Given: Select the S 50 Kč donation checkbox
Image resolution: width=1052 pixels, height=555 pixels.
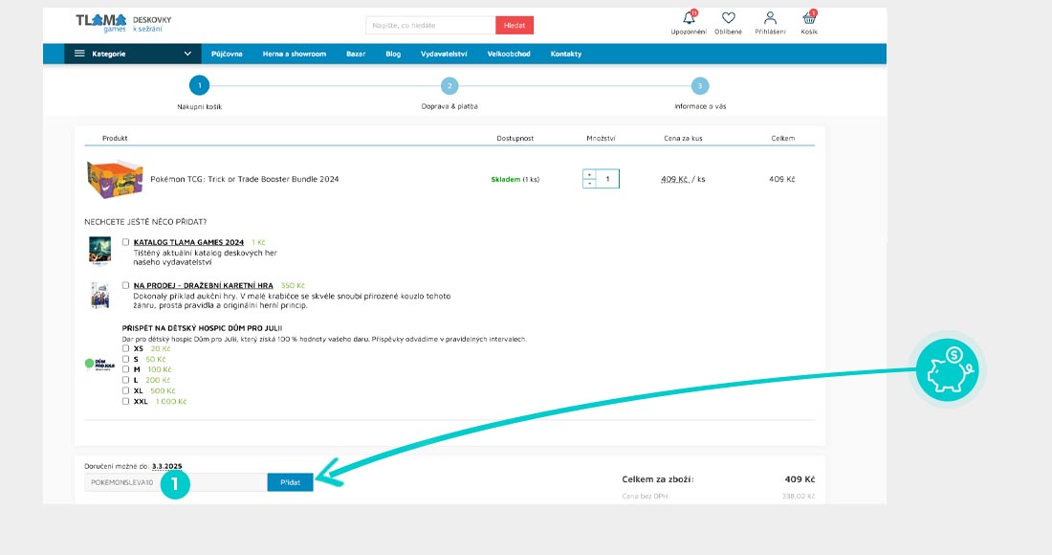Looking at the screenshot, I should (125, 359).
